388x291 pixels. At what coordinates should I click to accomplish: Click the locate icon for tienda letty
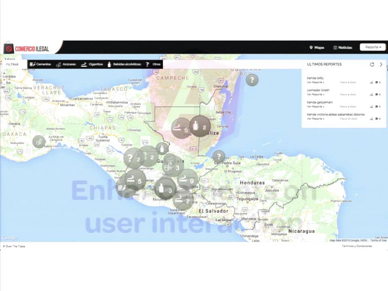tap(371, 82)
